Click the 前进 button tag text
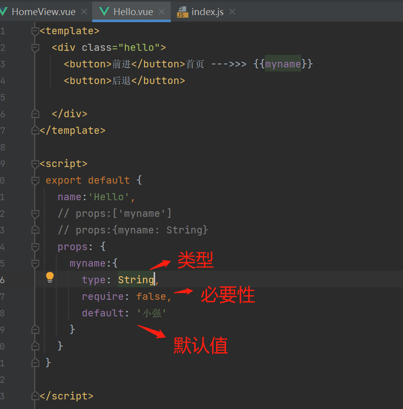The width and height of the screenshot is (403, 409). pyautogui.click(x=121, y=64)
